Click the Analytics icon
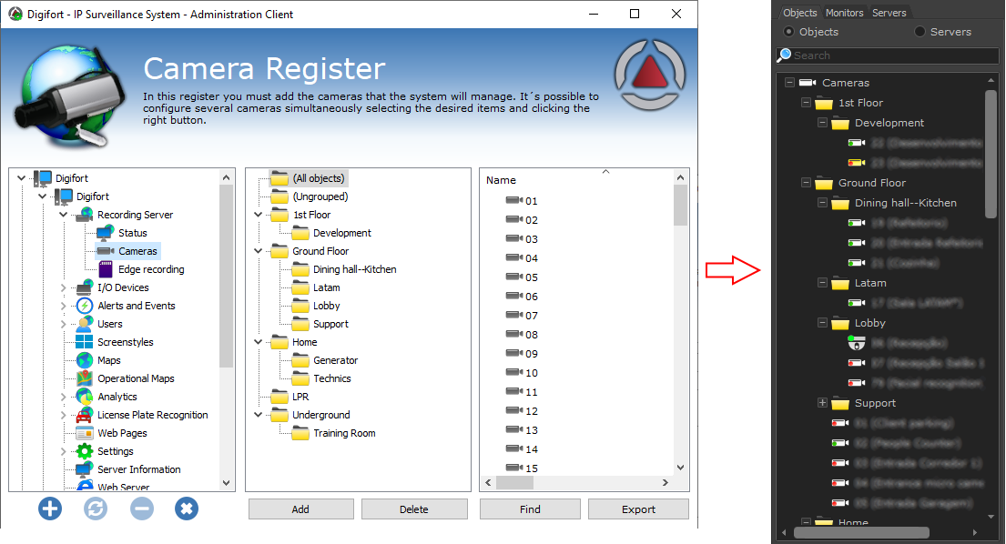This screenshot has width=1006, height=544. pos(85,397)
